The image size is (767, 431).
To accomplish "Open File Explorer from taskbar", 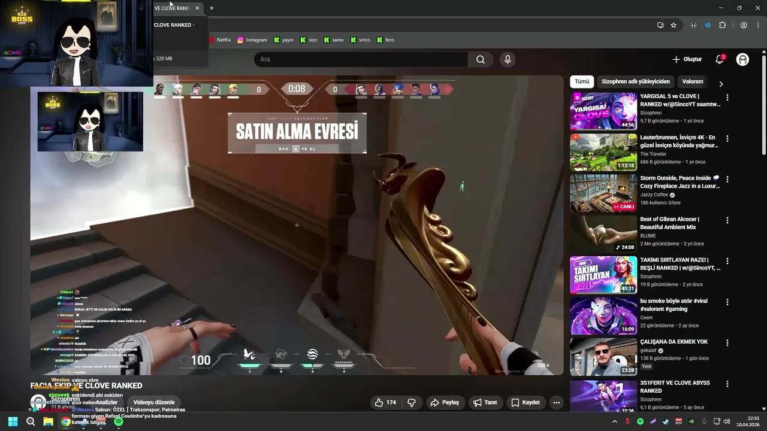I will point(48,421).
